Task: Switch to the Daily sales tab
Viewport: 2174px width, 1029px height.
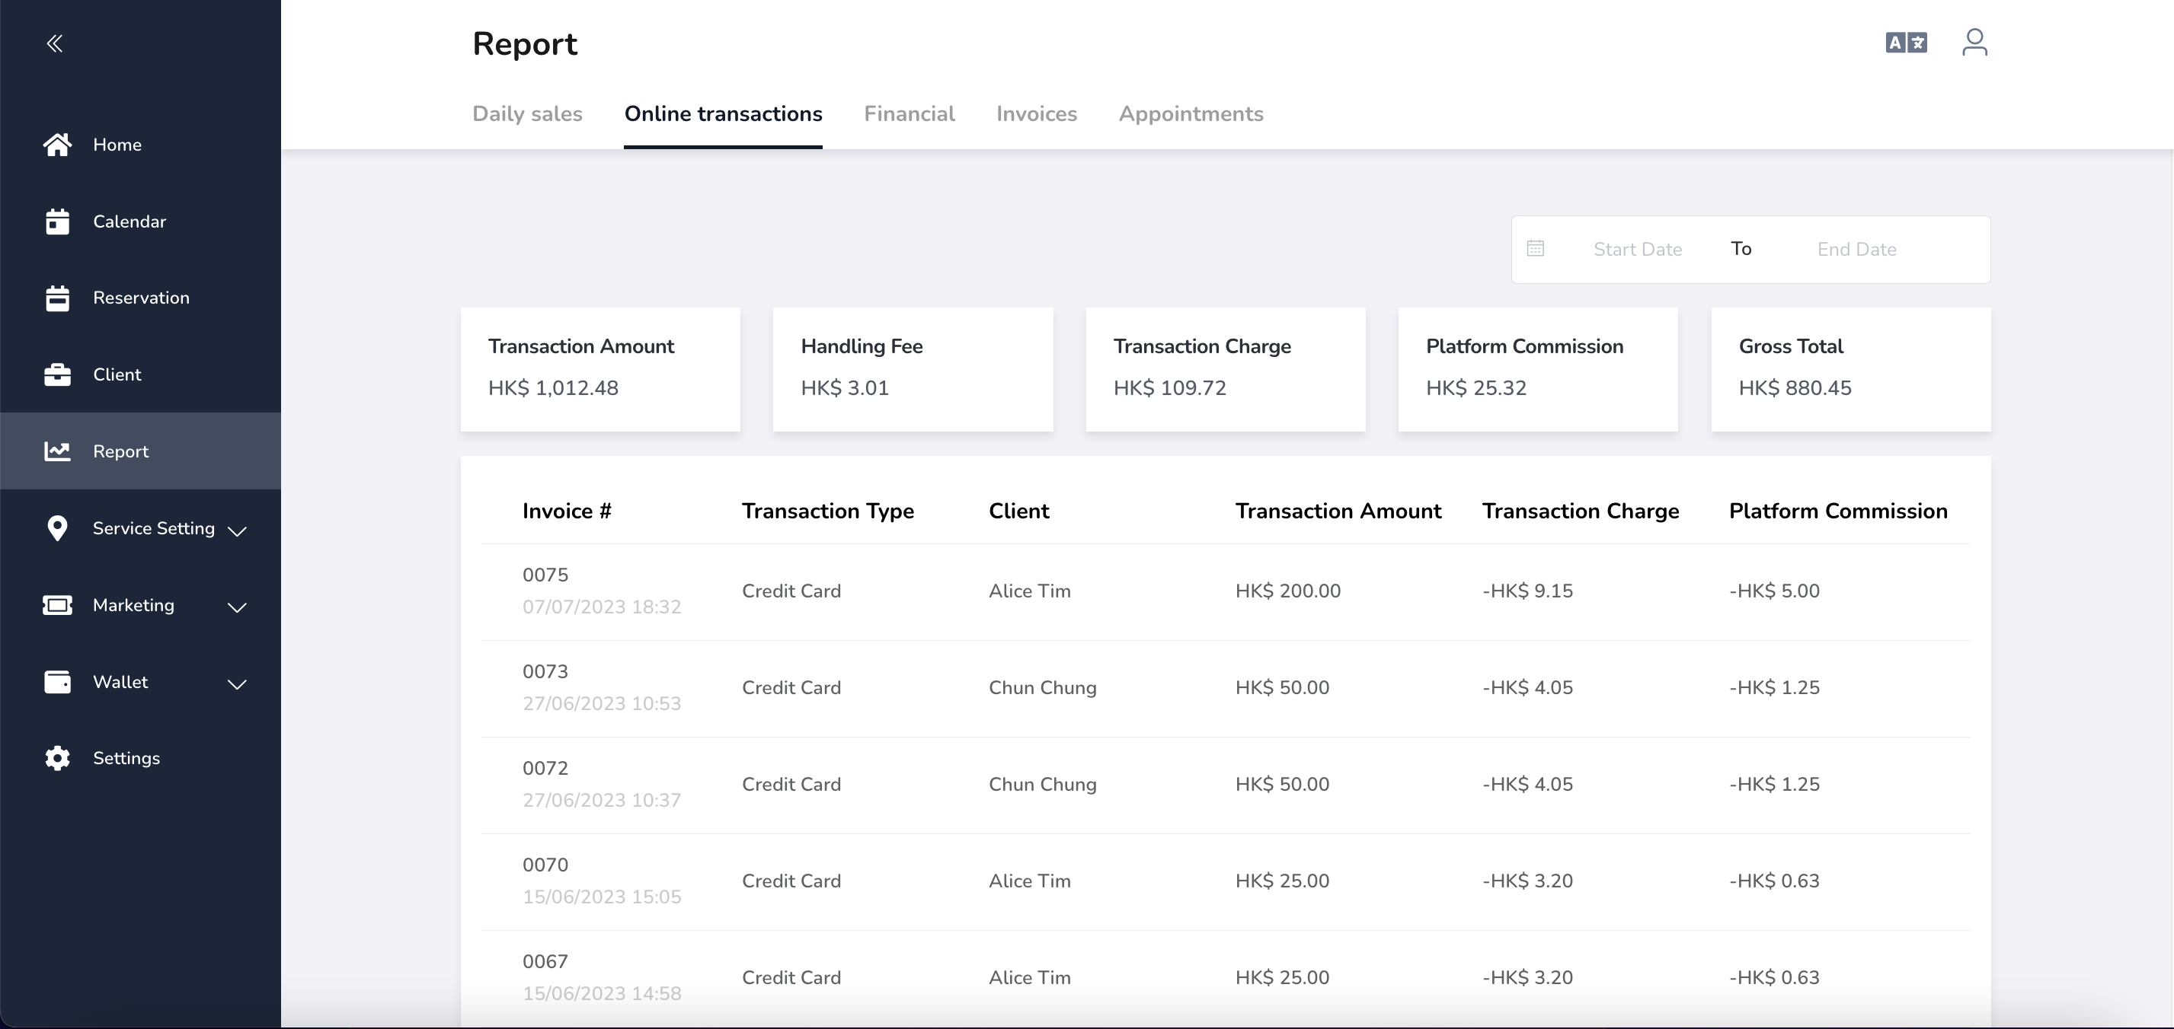Action: 526,114
